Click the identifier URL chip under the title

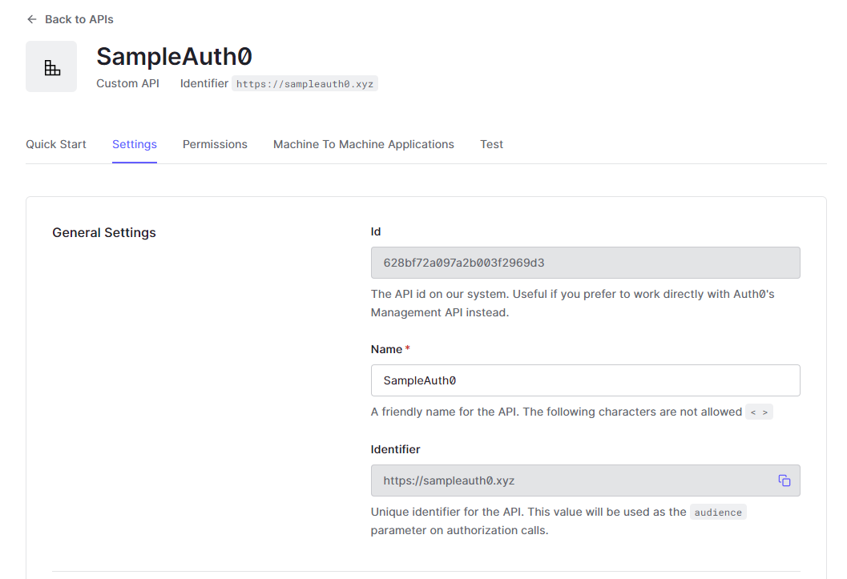305,83
